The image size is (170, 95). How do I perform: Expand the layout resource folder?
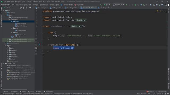tap(8, 53)
